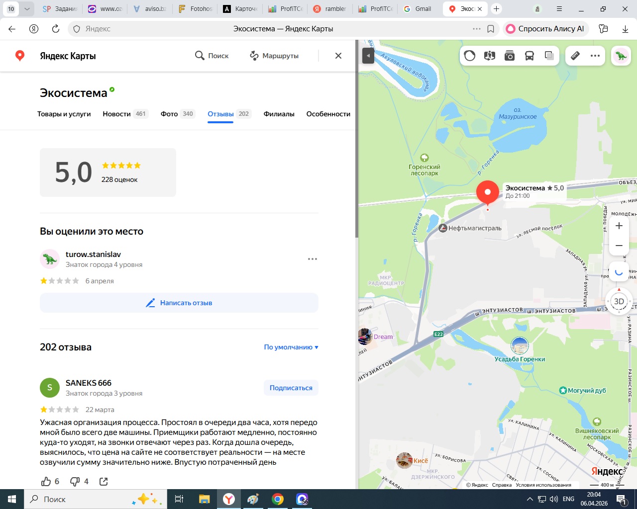Viewport: 637px width, 509px height.
Task: Share the SANEKS 666 review
Action: [104, 481]
